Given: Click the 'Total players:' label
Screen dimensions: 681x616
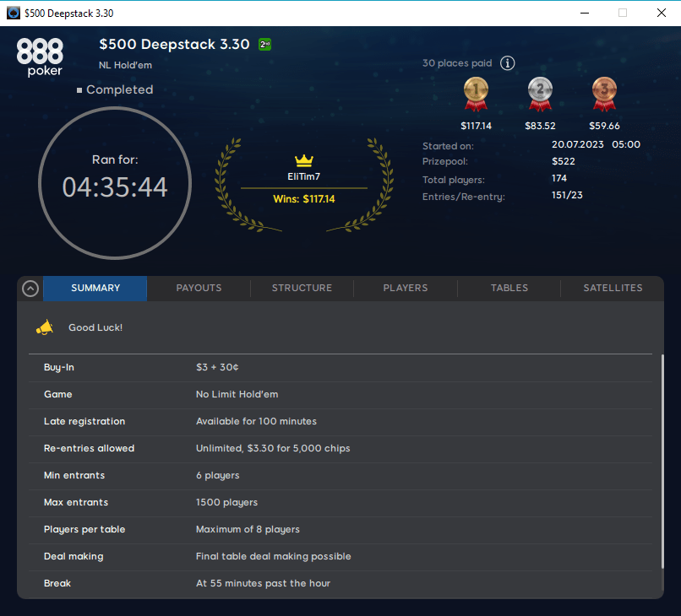Looking at the screenshot, I should pos(454,180).
